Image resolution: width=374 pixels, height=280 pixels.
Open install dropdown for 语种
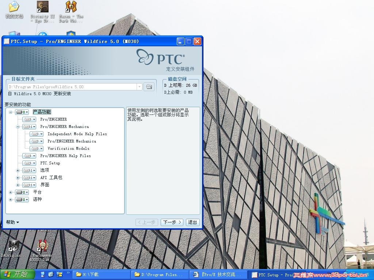pyautogui.click(x=22, y=199)
